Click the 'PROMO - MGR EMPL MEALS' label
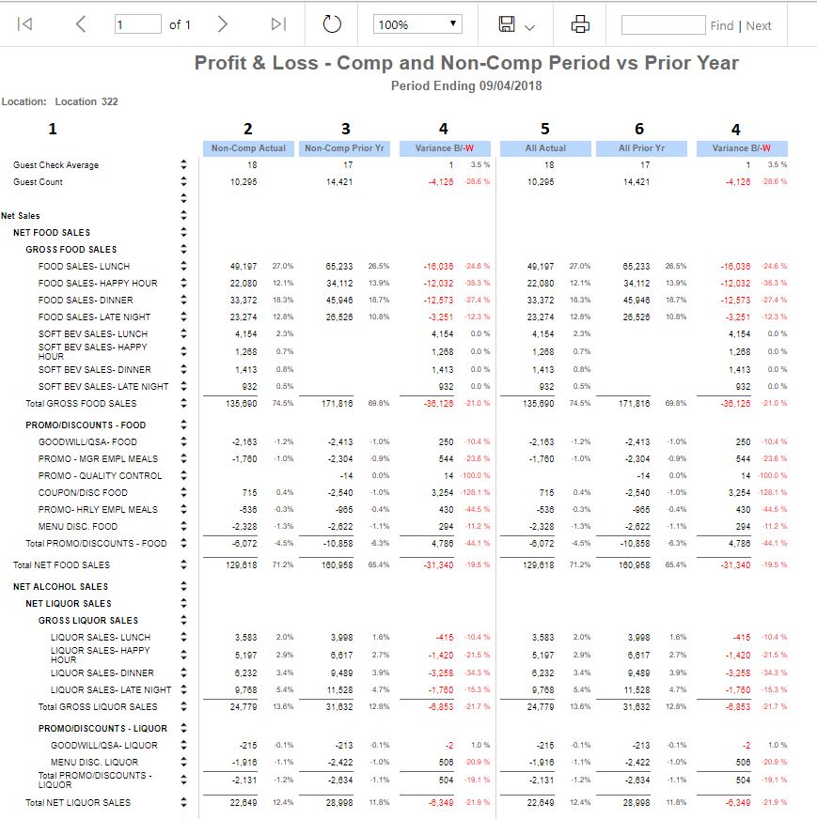The width and height of the screenshot is (817, 819). (98, 458)
